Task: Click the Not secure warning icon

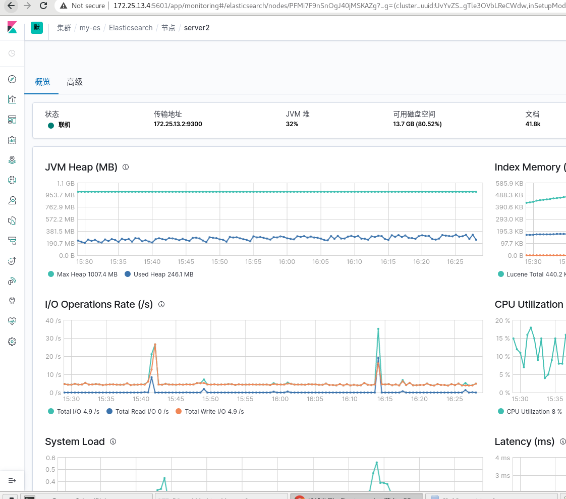Action: click(64, 6)
